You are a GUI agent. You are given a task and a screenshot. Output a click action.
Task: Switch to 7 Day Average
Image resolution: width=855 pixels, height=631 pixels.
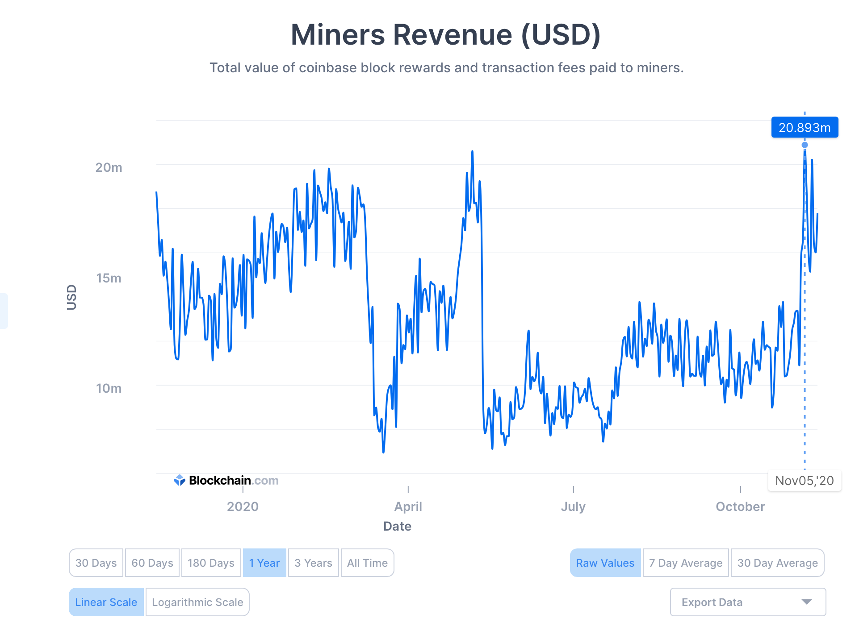[x=686, y=563]
